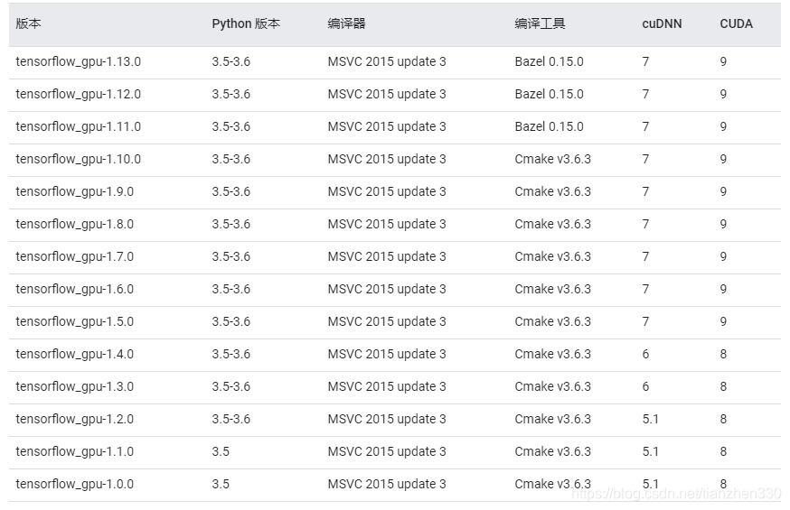Screen dimensions: 790x510
Task: Select the tensorflow_gpu-1.6.0 cell
Action: (x=74, y=290)
